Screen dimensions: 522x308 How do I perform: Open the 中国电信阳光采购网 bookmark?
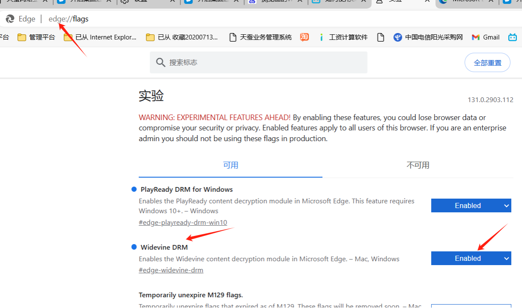(x=428, y=37)
